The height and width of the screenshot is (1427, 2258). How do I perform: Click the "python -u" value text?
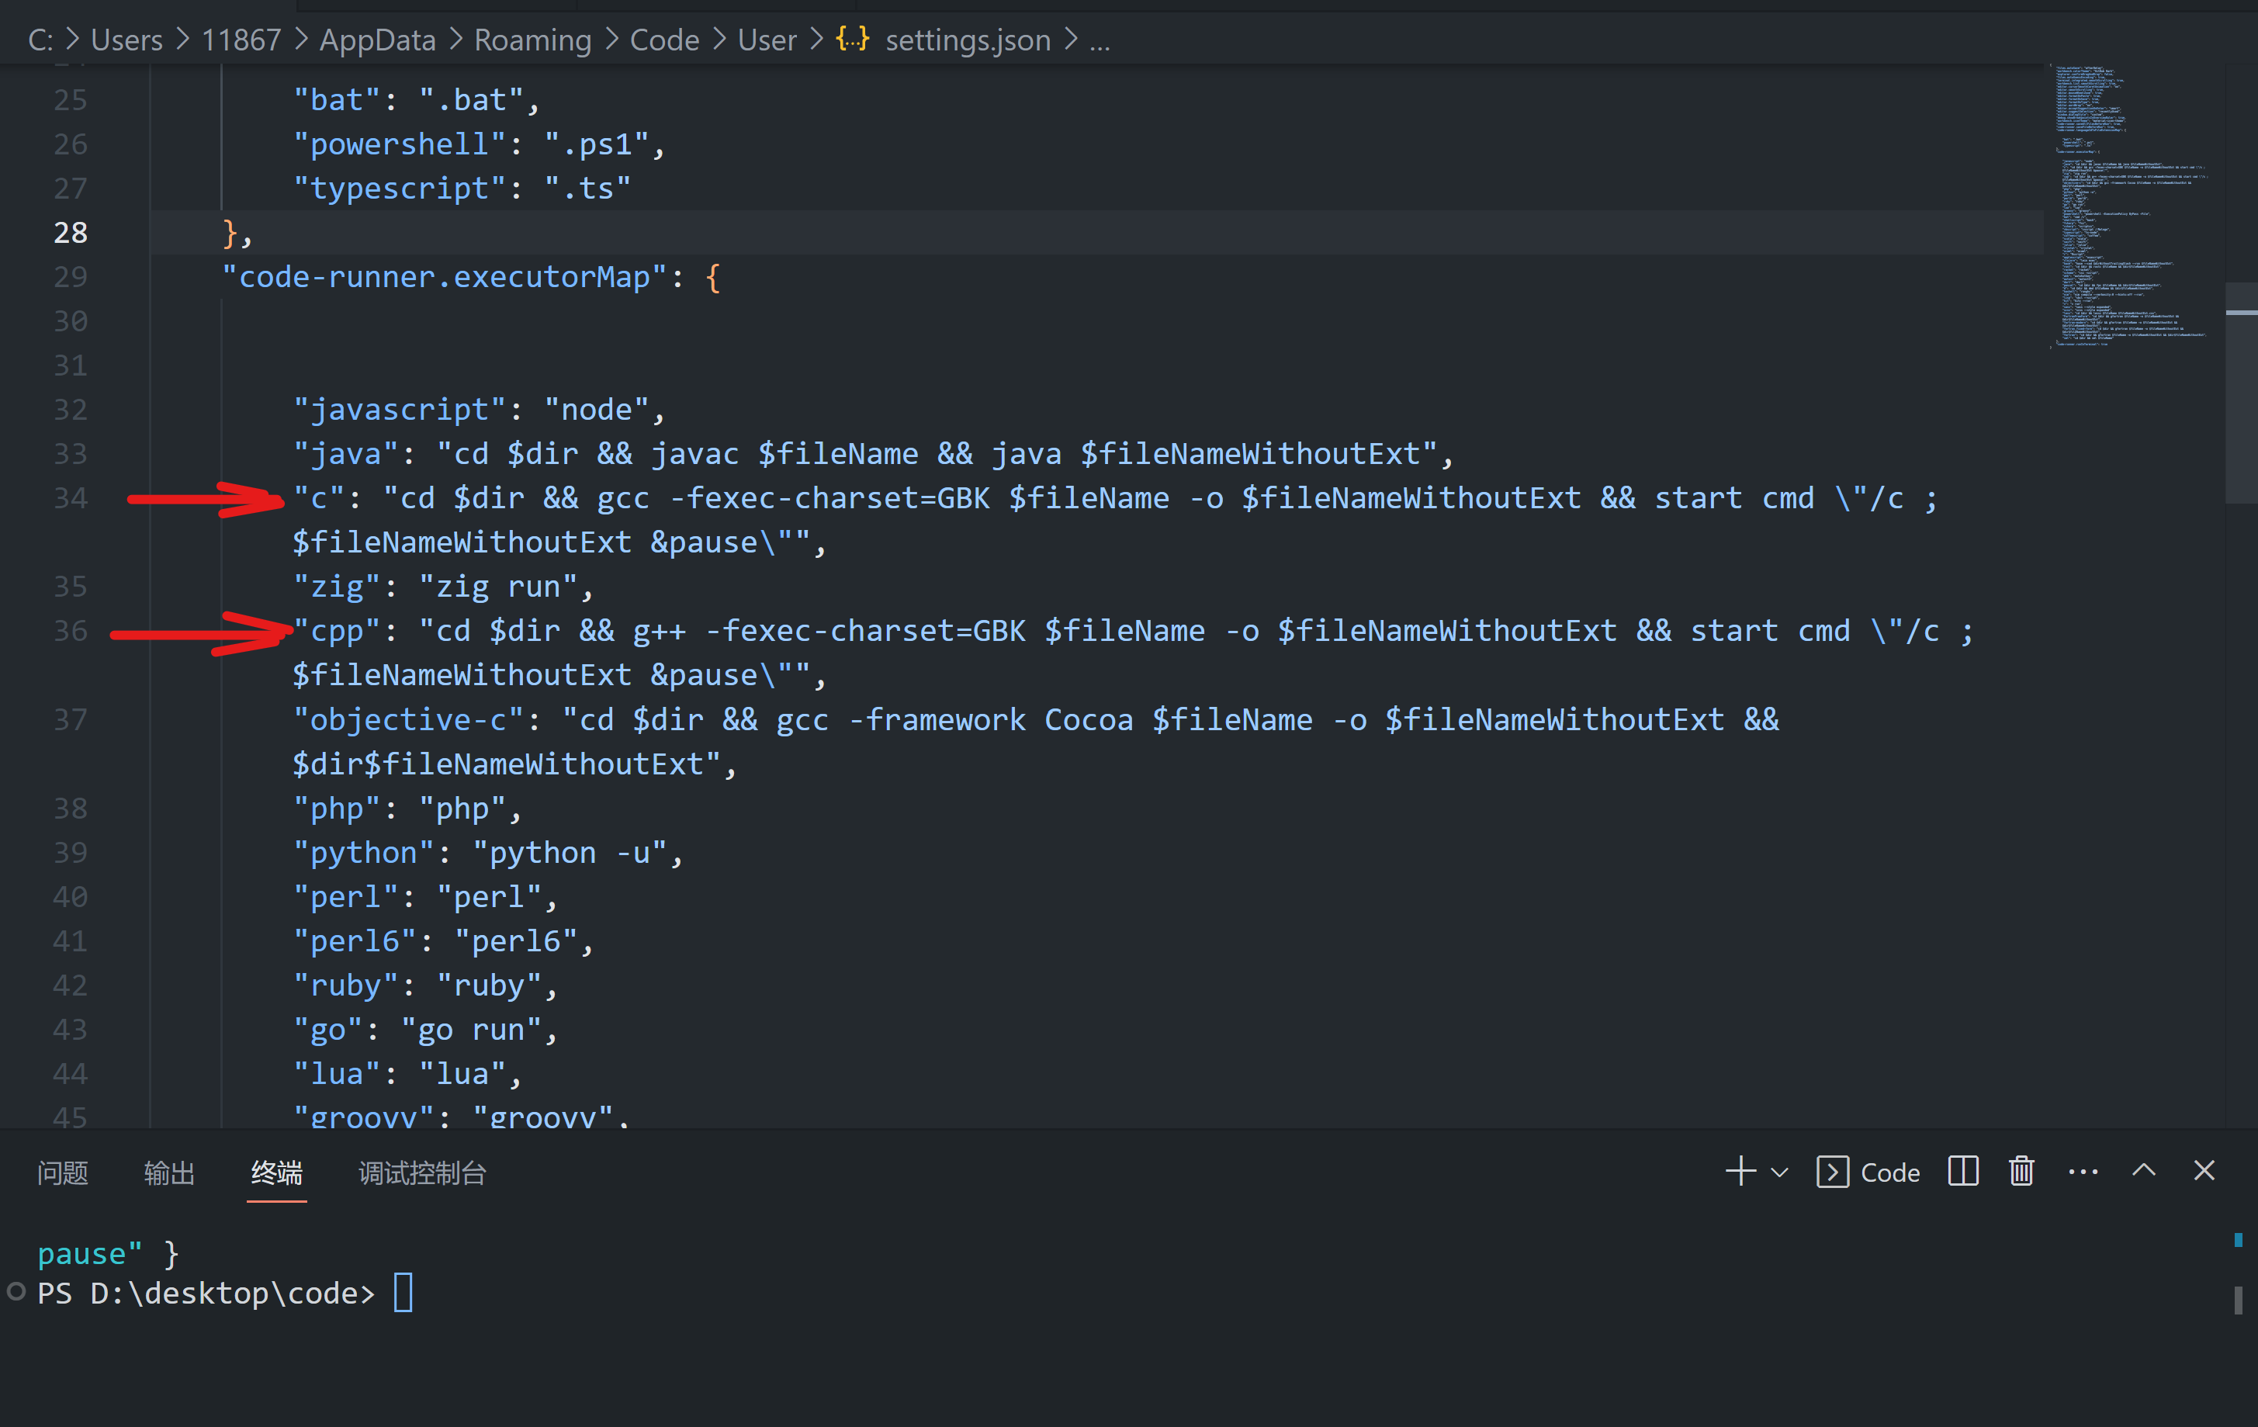tap(570, 854)
